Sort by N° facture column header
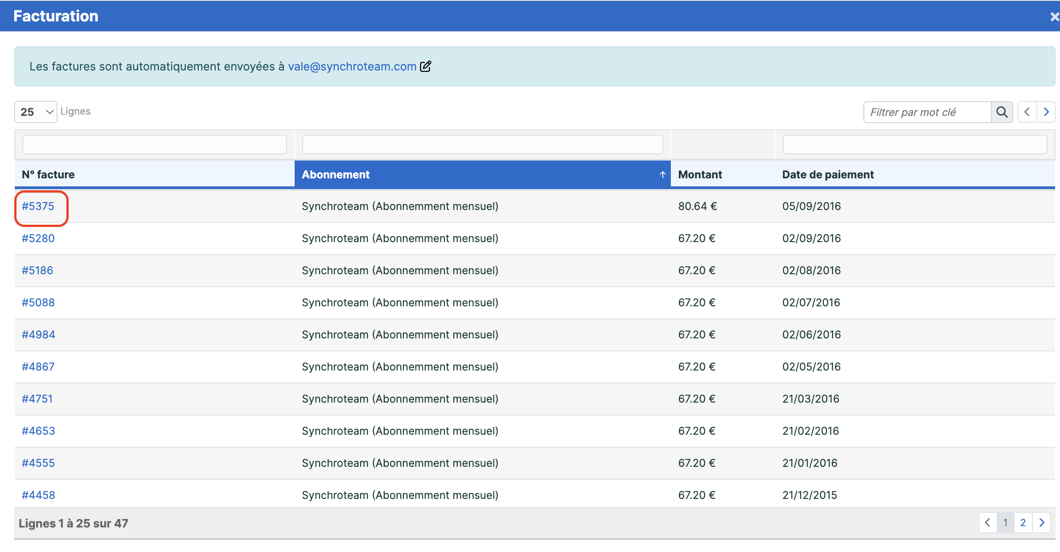This screenshot has width=1060, height=552. (x=154, y=174)
